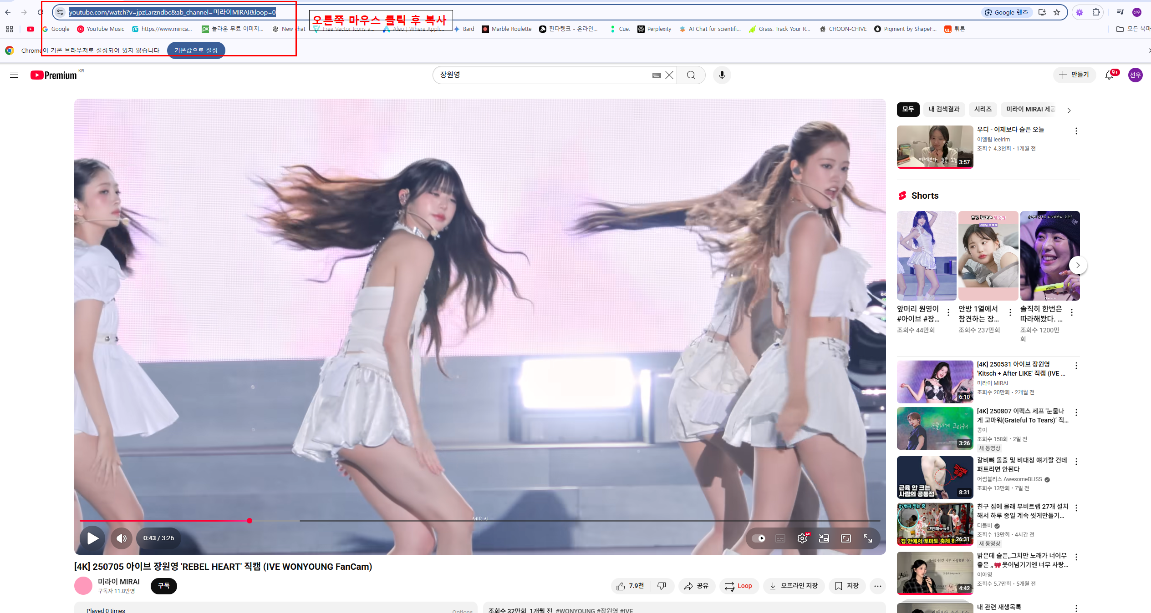The width and height of the screenshot is (1151, 613).
Task: Click the video progress bar scrubber
Action: coord(250,521)
